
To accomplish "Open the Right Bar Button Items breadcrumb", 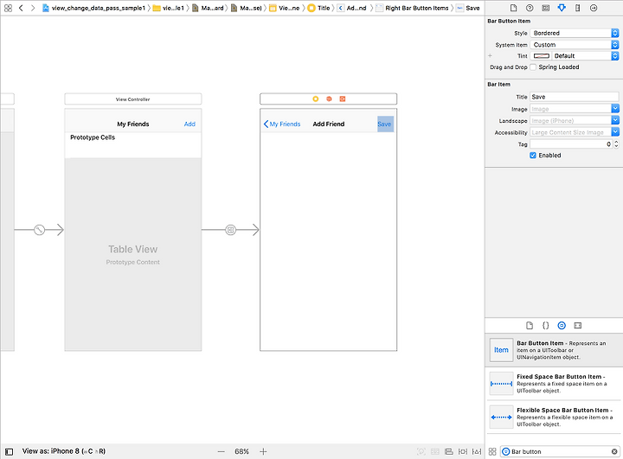I will click(412, 8).
